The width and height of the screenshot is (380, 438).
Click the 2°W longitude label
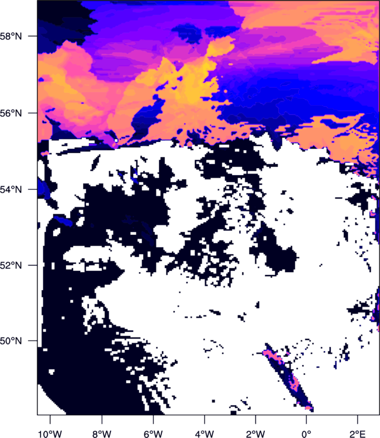point(255,434)
